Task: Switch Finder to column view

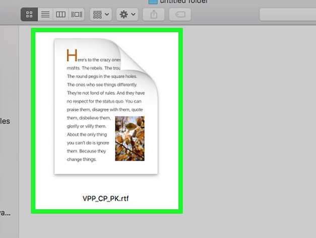Action: 60,14
